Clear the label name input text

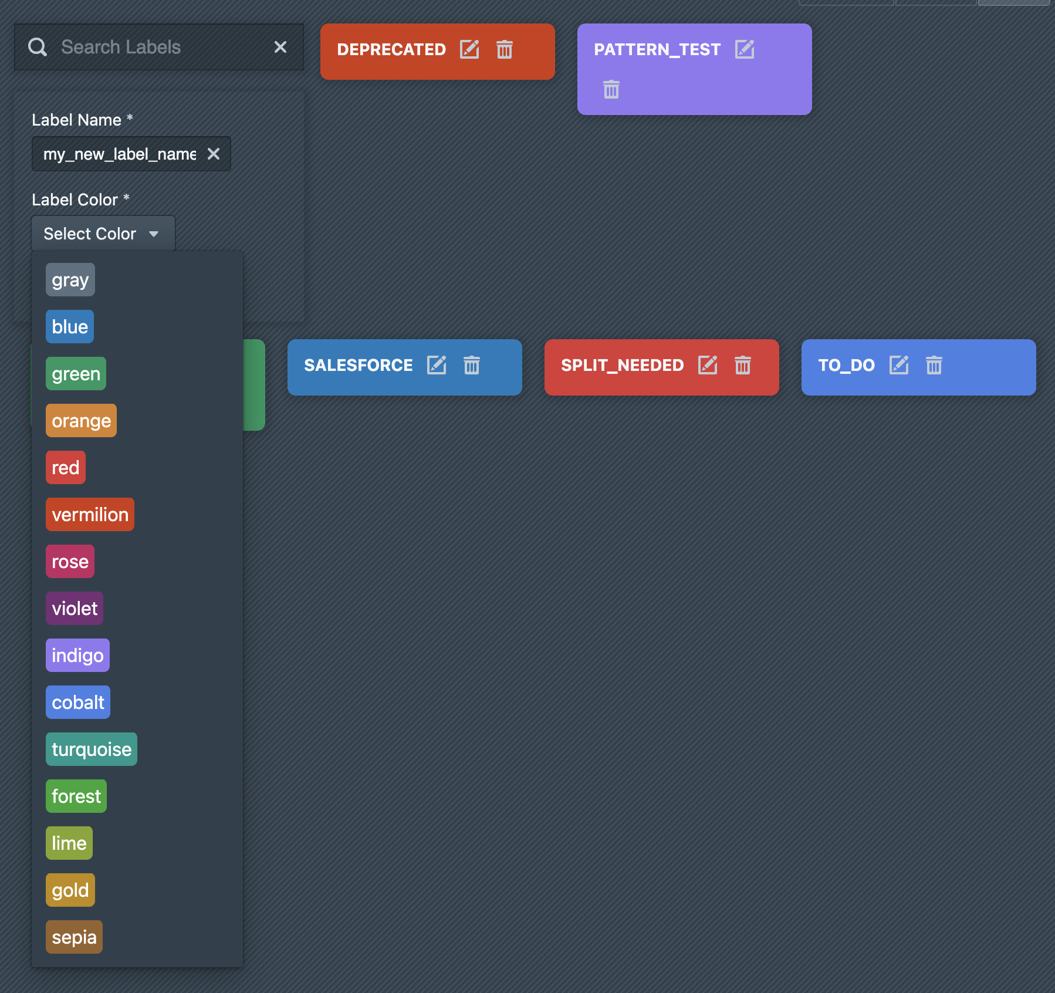(x=214, y=154)
